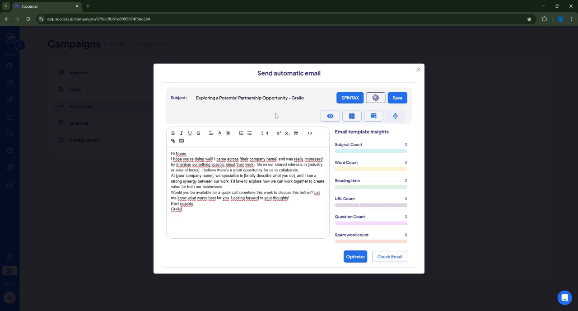Toggle code view in the editor

pos(310,133)
